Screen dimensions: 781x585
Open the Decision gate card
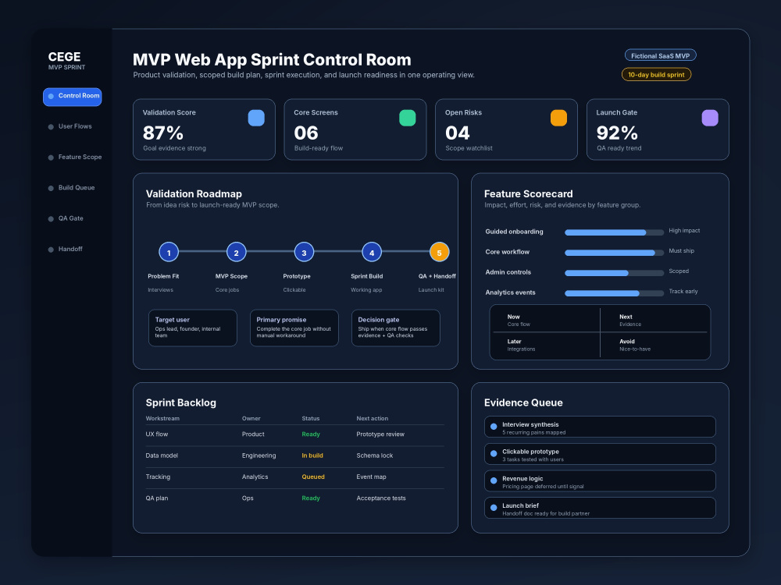395,328
